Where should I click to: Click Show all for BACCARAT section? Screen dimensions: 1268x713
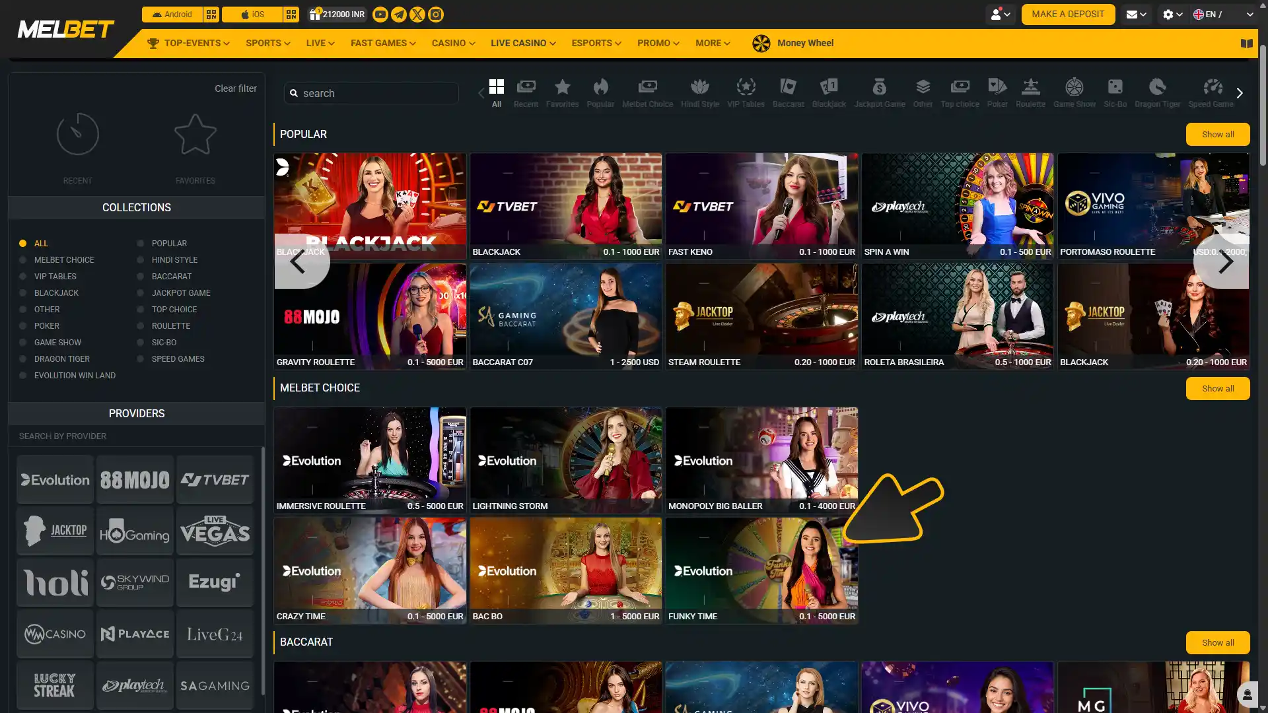(1218, 643)
